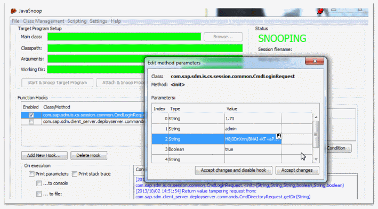Image resolution: width=378 pixels, height=209 pixels.
Task: Click the small edit icon in password value cell
Action: point(279,136)
